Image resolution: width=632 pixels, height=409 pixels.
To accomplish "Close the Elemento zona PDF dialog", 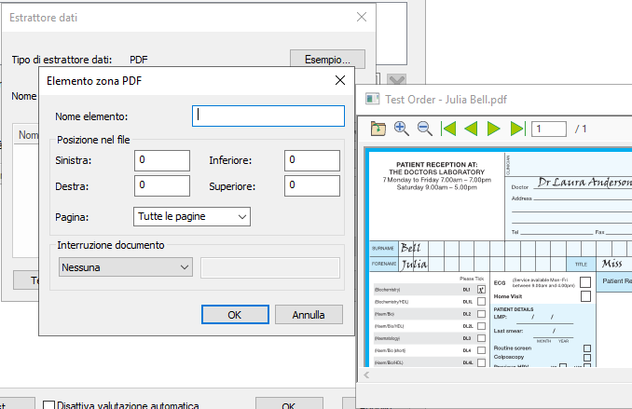I will [340, 82].
